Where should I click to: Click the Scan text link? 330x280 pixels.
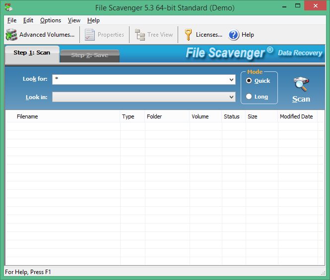(x=301, y=99)
